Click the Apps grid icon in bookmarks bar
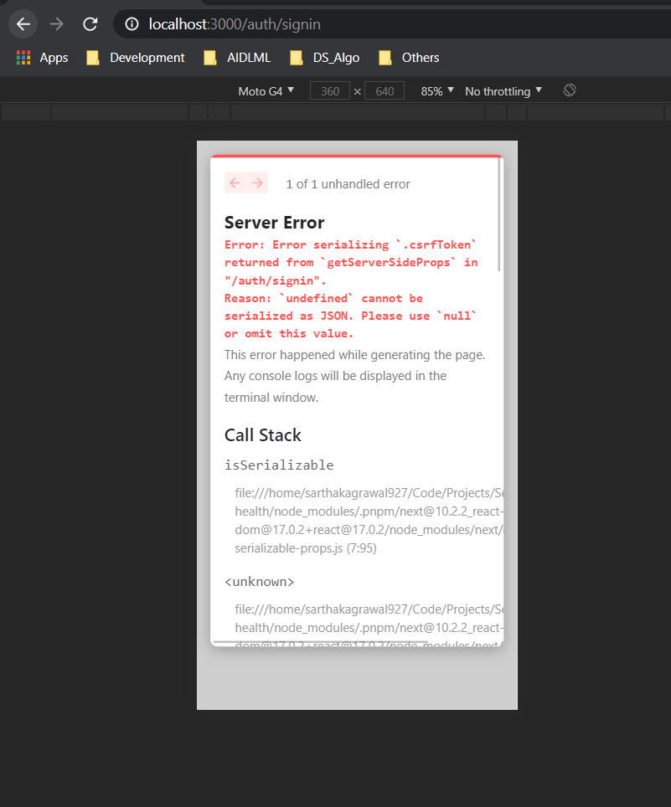671x807 pixels. click(x=21, y=57)
